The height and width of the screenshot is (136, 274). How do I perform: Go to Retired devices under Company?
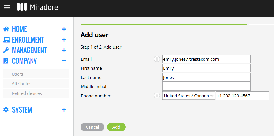tap(36, 93)
